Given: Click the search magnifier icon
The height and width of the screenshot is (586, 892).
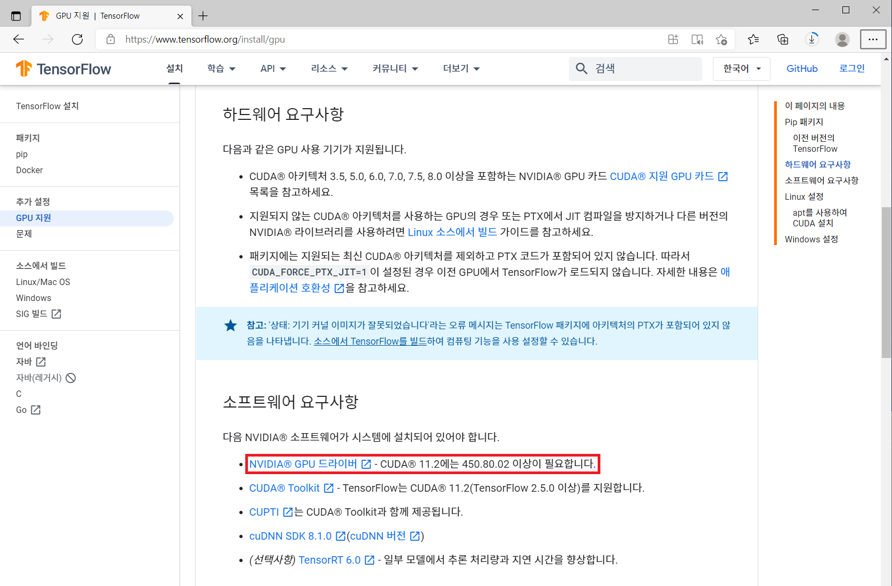Looking at the screenshot, I should point(581,69).
